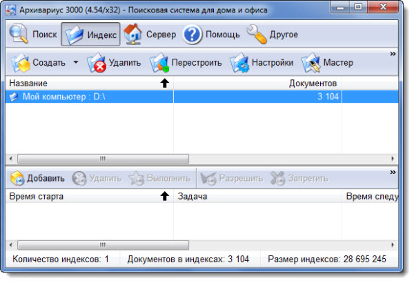
Task: Select the Мой компьютер : D:\ index row
Action: tap(55, 97)
